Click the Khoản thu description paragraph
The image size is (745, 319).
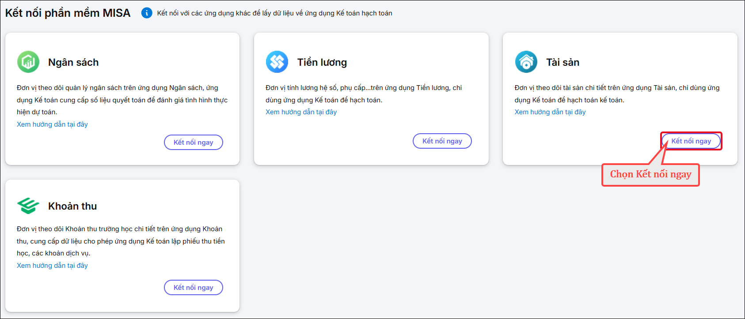121,241
